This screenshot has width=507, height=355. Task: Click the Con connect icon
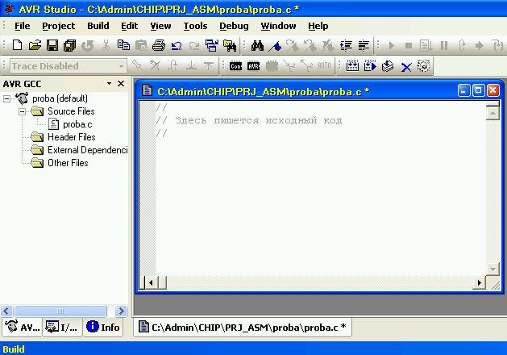[x=235, y=66]
